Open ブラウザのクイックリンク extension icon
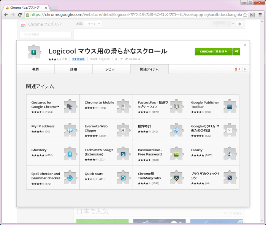This screenshot has height=225, width=266. point(230,177)
